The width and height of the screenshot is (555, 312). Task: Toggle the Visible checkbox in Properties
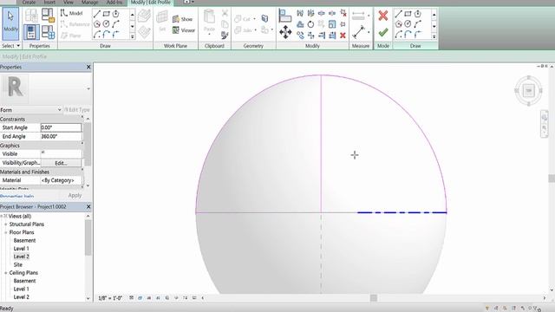[x=42, y=153]
